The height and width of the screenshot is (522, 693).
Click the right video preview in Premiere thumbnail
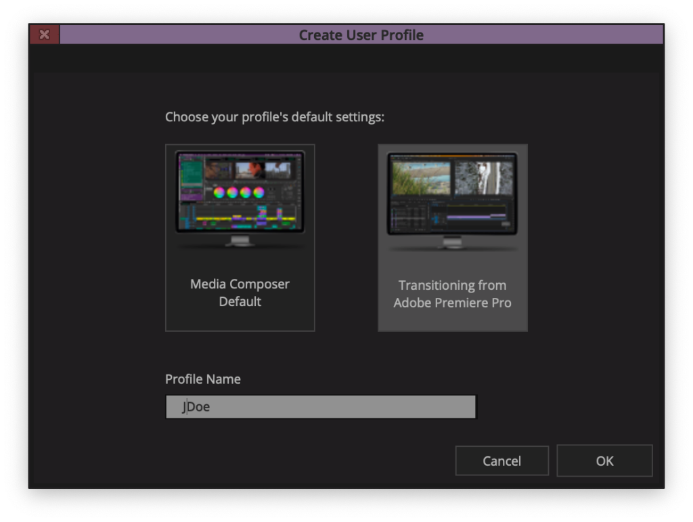pos(483,178)
